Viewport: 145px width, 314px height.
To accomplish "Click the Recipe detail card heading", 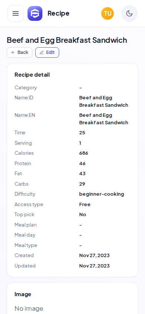I will point(32,75).
